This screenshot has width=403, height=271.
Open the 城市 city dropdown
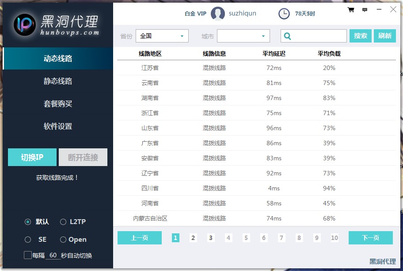coord(243,36)
